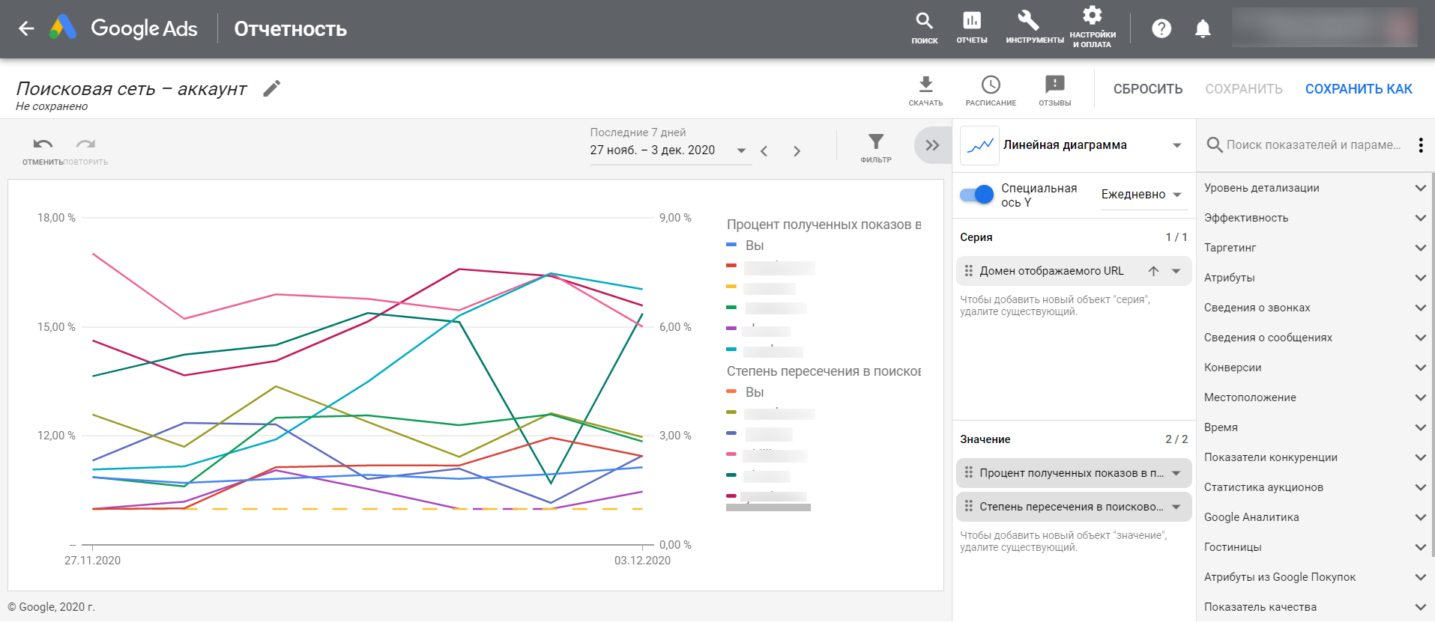Open the search tool icon
This screenshot has width=1435, height=622.
click(x=924, y=22)
